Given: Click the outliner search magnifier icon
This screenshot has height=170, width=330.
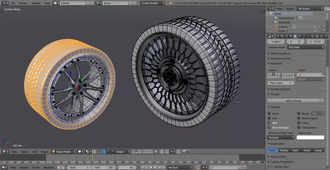Looking at the screenshot, I should [327, 9].
